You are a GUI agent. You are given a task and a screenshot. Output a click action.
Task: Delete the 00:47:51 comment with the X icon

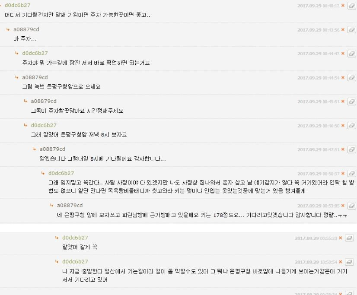pos(343,149)
